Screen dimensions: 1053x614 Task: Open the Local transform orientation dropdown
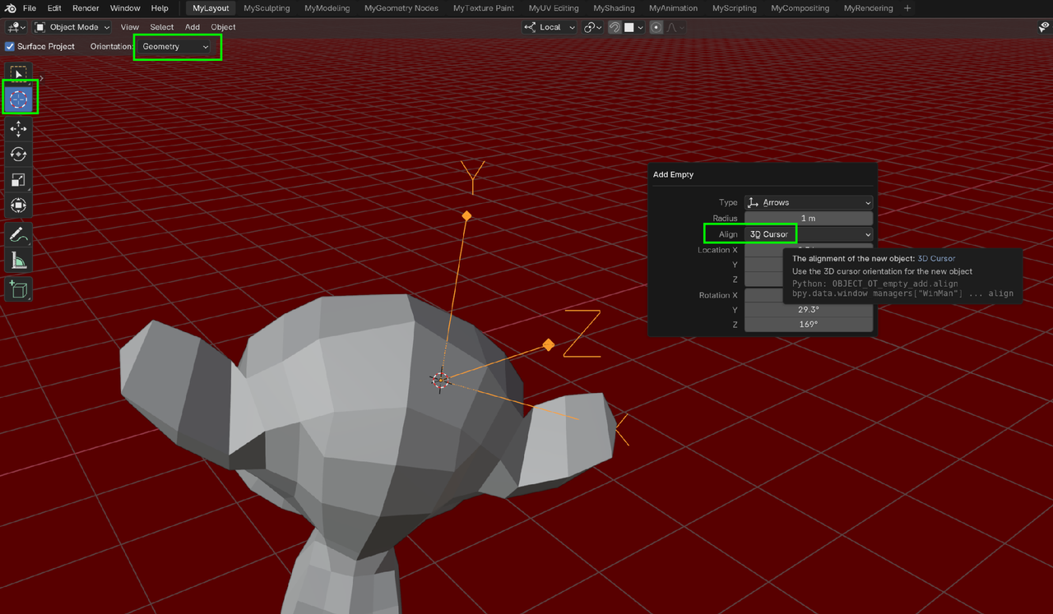tap(549, 27)
